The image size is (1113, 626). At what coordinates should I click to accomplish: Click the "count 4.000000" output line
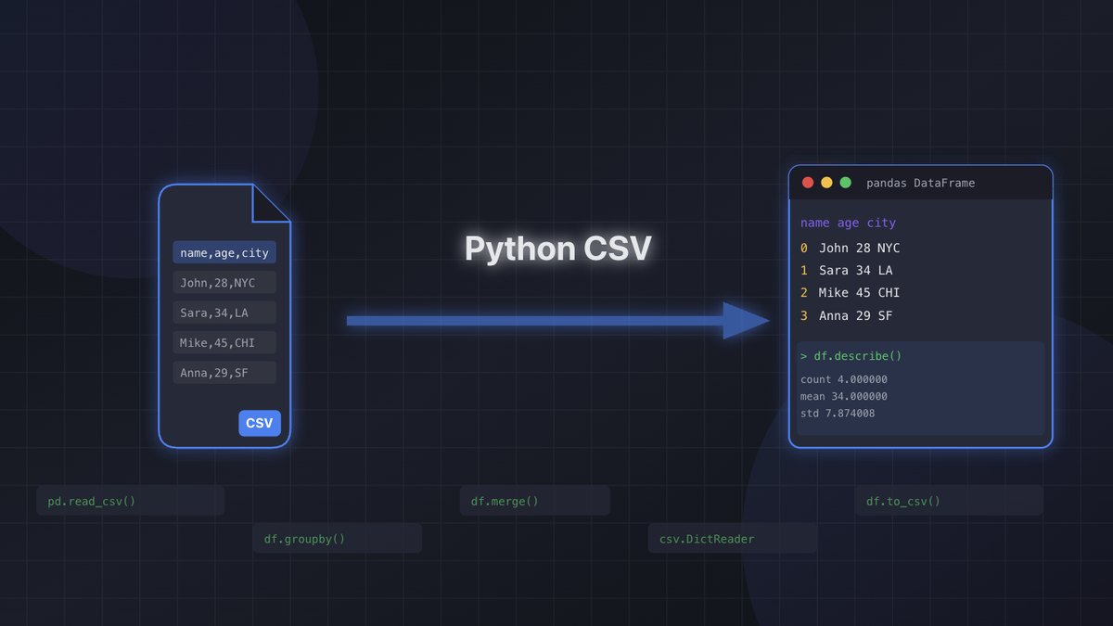tap(844, 379)
